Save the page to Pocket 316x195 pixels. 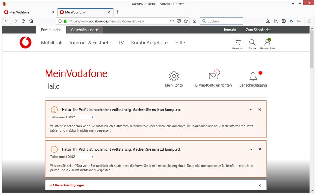179,21
